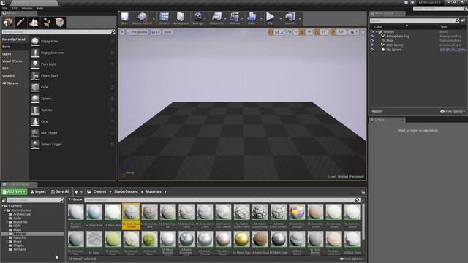The image size is (468, 263).
Task: Toggle visibility of Untitled world row
Action: tap(372, 31)
